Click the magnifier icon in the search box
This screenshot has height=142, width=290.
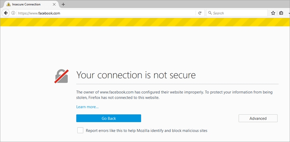210,13
